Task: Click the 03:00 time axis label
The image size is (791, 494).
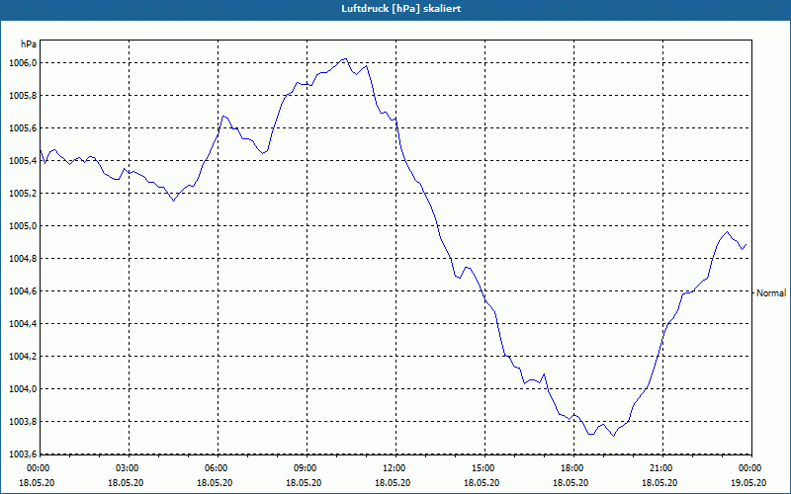Action: coord(127,468)
